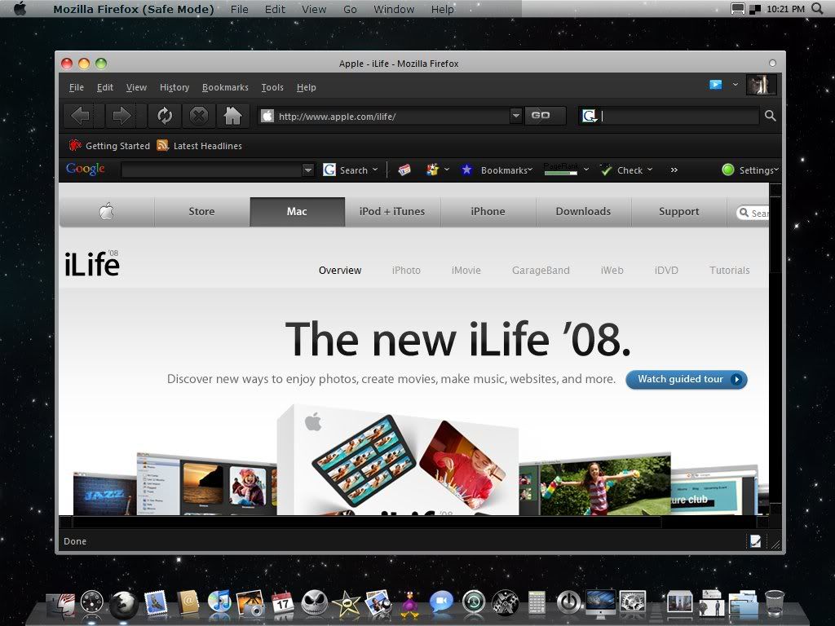The width and height of the screenshot is (835, 626).
Task: Select the GarageBand tab on iLife page
Action: [x=541, y=271]
